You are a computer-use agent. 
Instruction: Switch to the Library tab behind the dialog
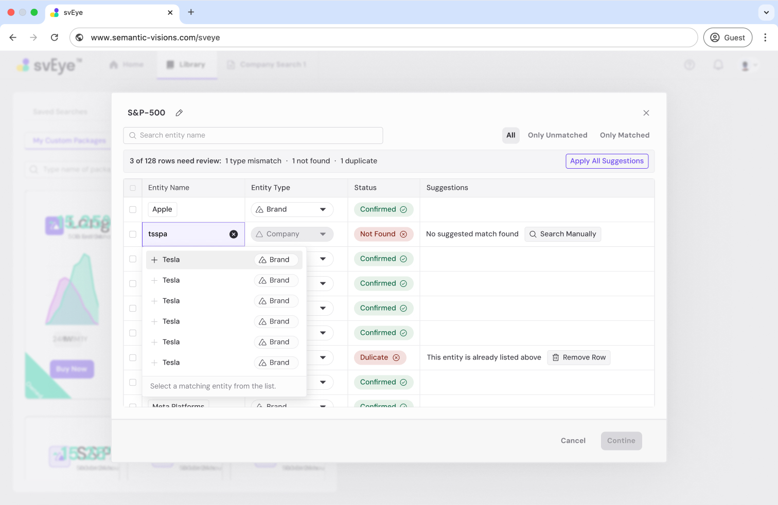[187, 65]
